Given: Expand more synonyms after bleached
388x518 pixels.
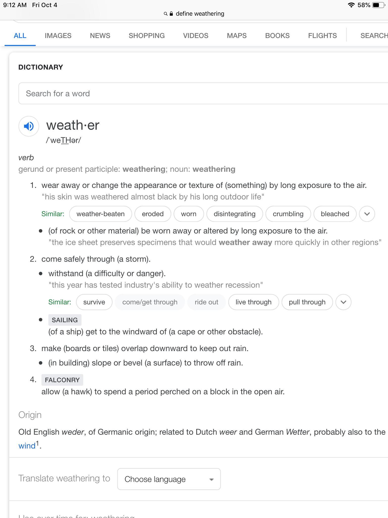Looking at the screenshot, I should [367, 214].
